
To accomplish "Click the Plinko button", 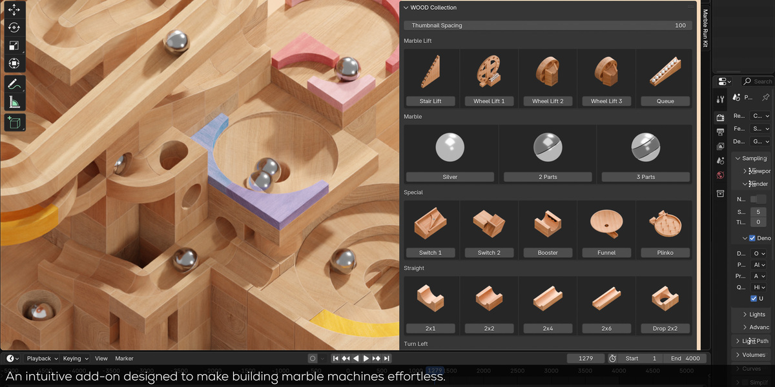I will point(665,253).
